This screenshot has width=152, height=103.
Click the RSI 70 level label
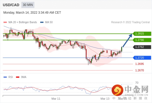pos(137,83)
